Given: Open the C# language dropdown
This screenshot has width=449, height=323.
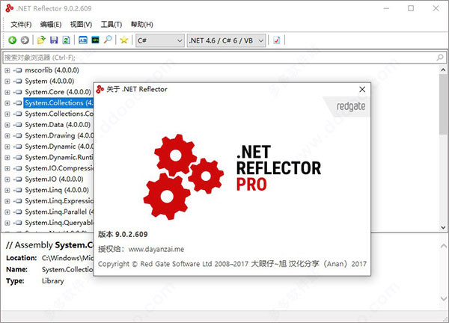Looking at the screenshot, I should pos(160,40).
